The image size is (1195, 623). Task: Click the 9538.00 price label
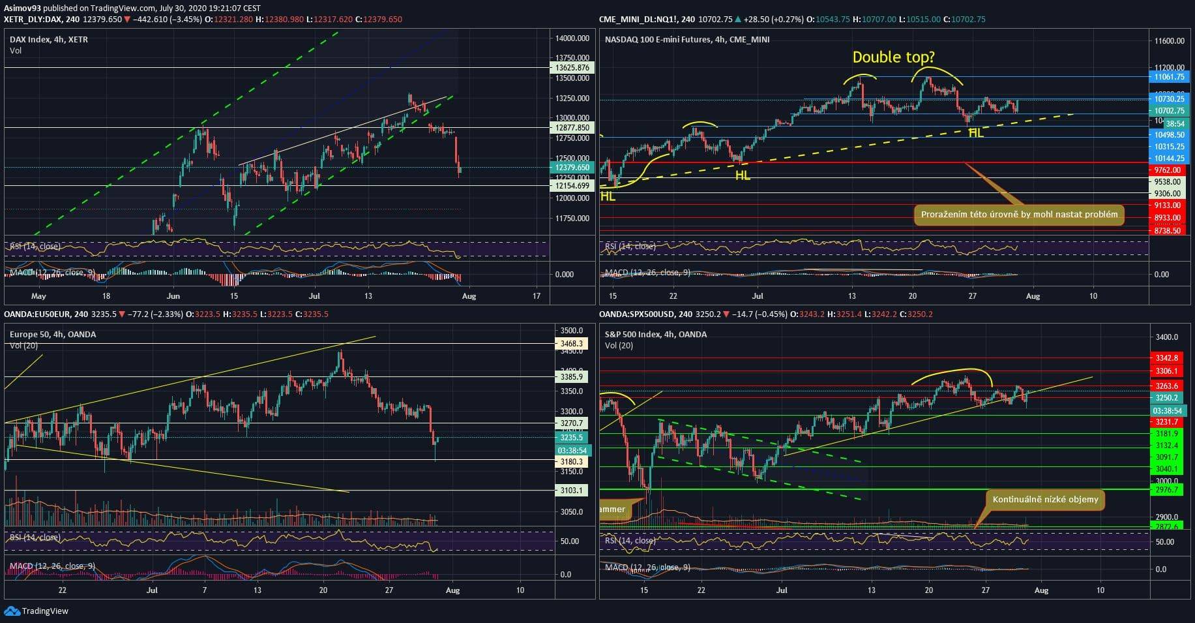pos(1169,182)
